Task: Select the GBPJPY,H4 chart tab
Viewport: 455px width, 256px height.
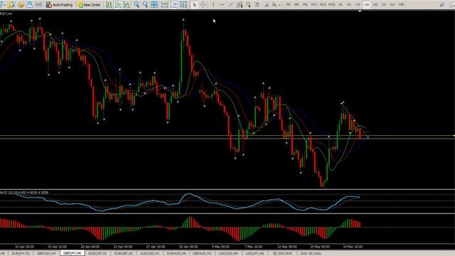Action: [x=73, y=253]
